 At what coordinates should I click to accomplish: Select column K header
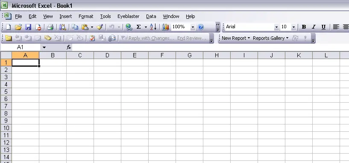coord(299,55)
